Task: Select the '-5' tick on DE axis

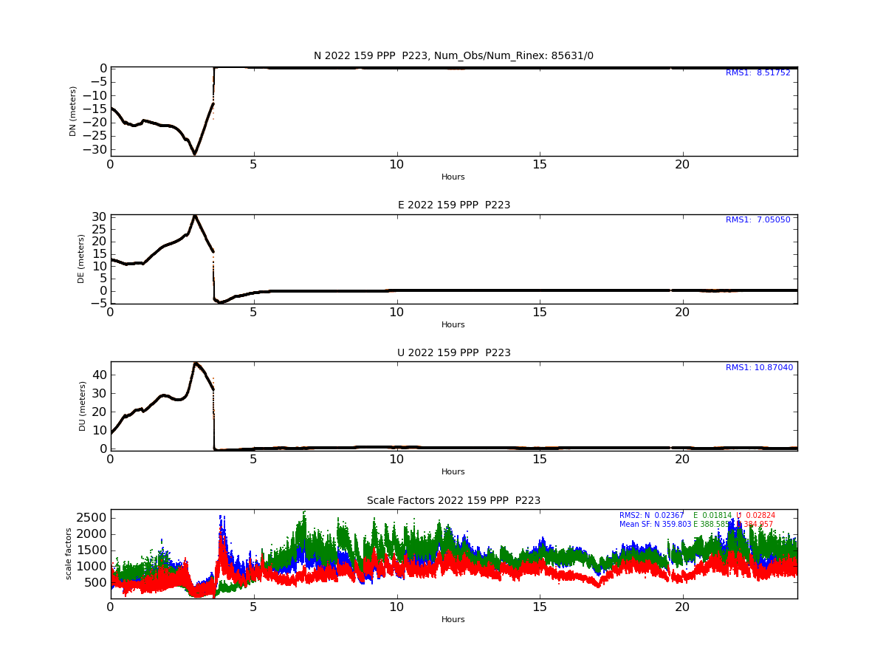Action: tap(100, 303)
